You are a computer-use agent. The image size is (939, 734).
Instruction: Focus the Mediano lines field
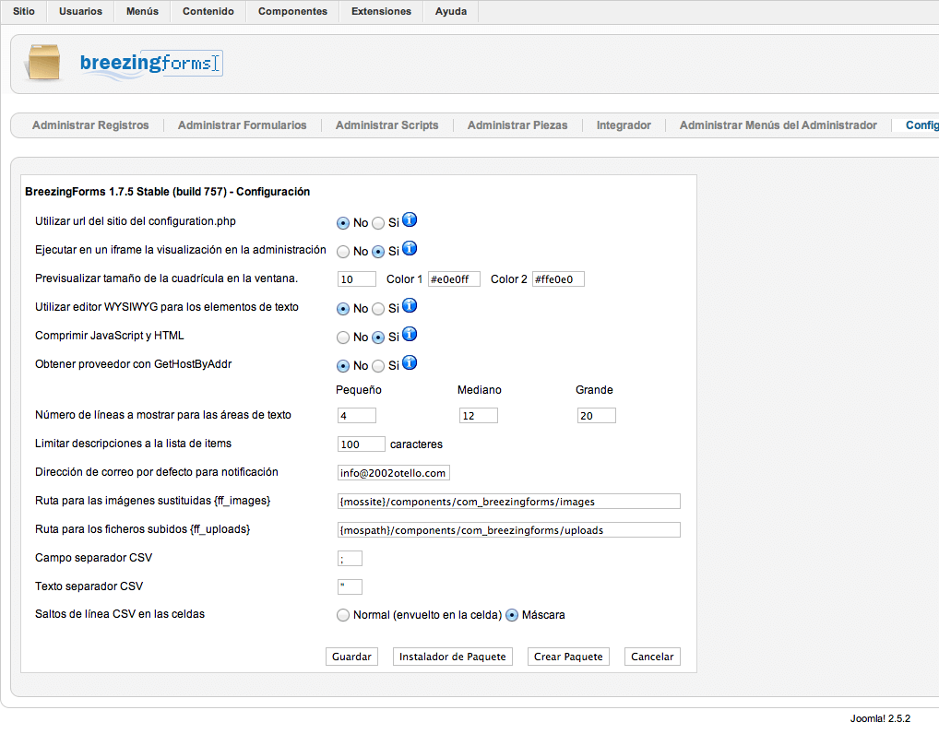[x=479, y=416]
